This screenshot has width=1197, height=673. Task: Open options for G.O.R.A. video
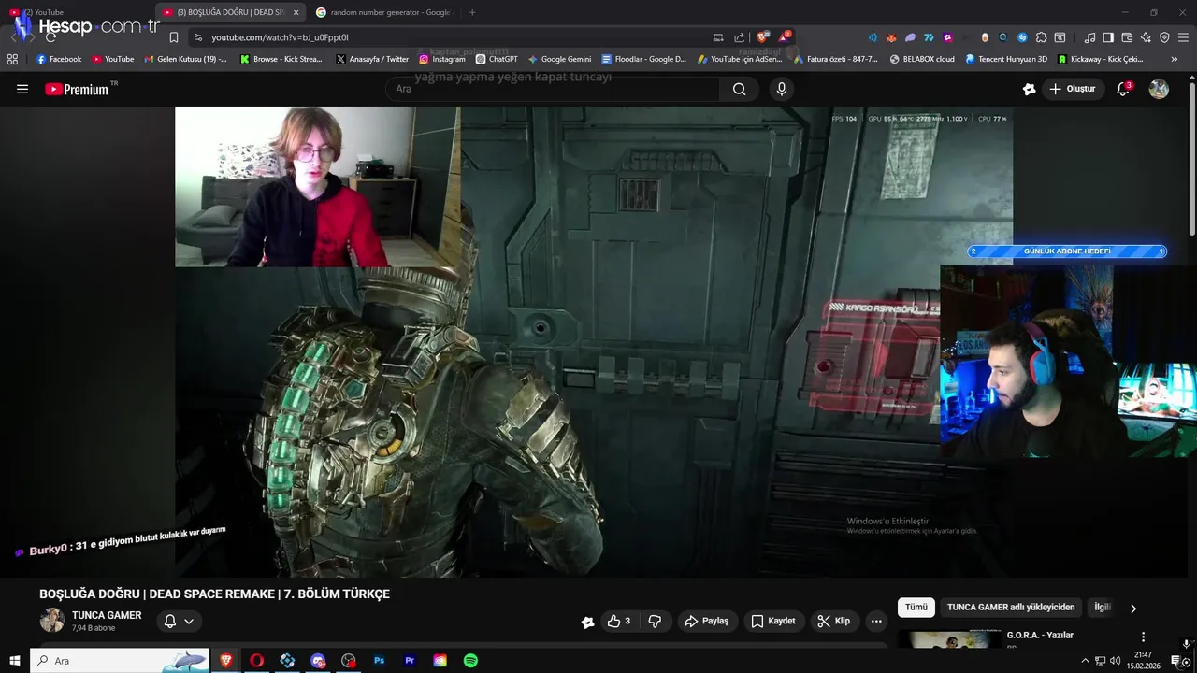tap(1143, 637)
